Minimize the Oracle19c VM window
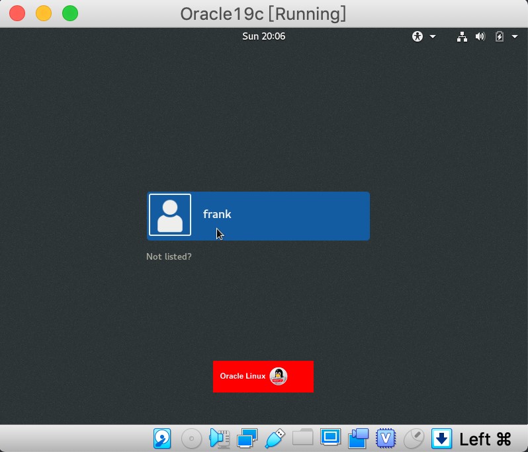Image resolution: width=528 pixels, height=452 pixels. tap(44, 13)
